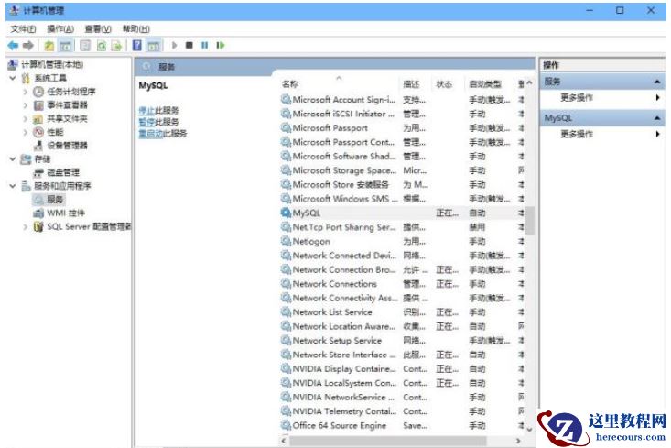
Task: Click the horizontal scrollbar right arrow
Action: pyautogui.click(x=518, y=441)
